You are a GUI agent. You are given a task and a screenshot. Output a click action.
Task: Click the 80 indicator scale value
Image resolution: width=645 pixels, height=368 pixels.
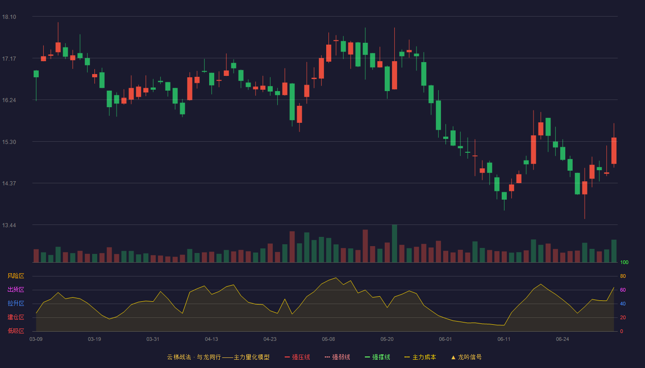coord(623,276)
